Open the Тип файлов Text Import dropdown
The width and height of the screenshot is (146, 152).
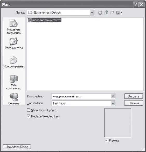84,103
